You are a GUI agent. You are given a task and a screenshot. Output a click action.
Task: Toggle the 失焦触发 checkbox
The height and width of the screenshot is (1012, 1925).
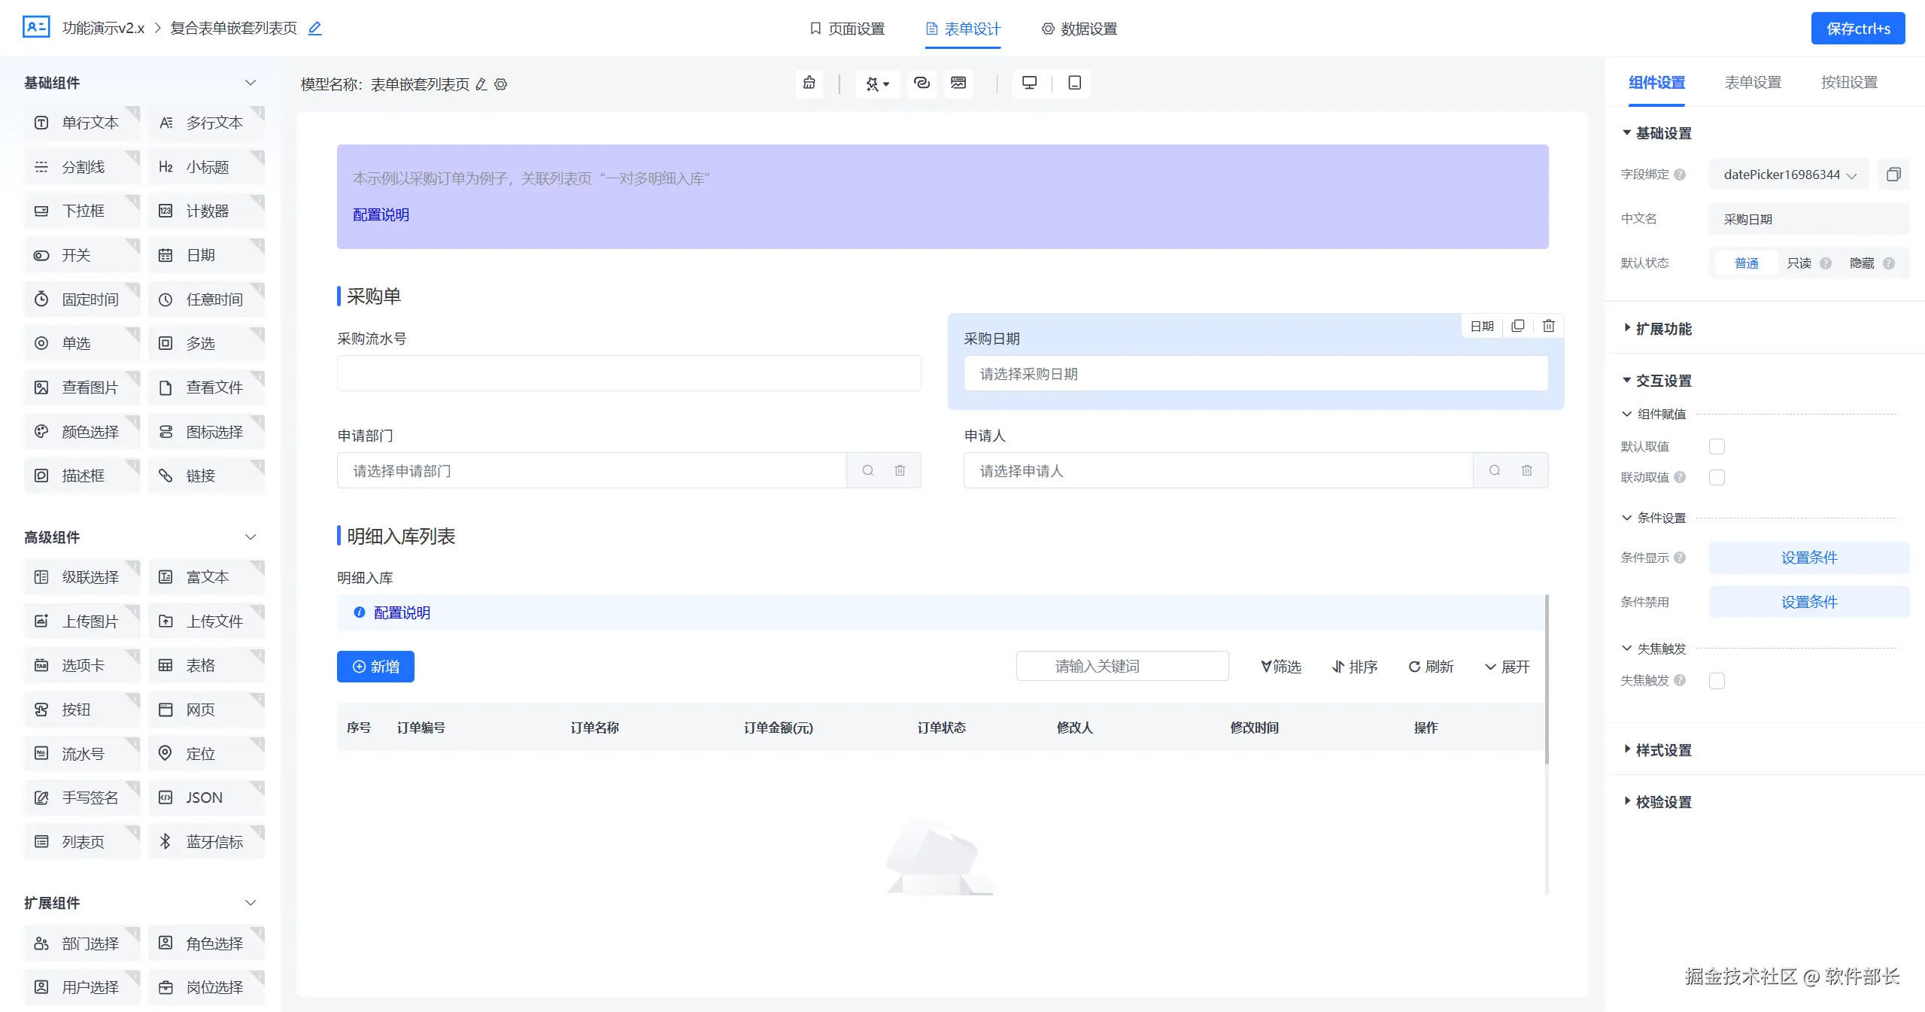click(x=1717, y=681)
